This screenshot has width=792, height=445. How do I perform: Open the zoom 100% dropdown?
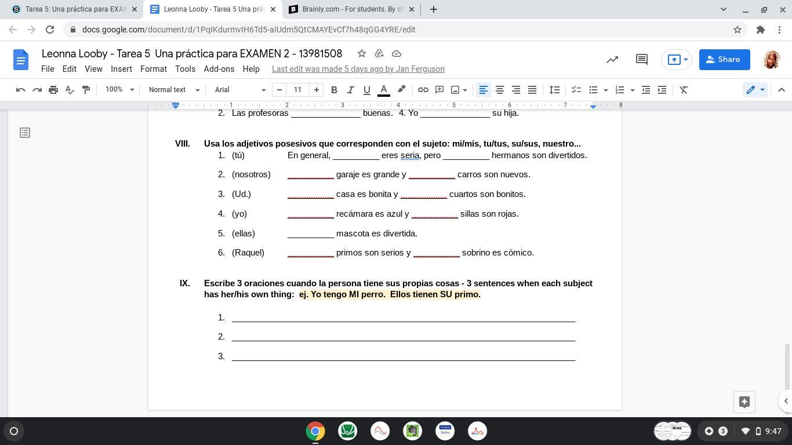coord(119,90)
